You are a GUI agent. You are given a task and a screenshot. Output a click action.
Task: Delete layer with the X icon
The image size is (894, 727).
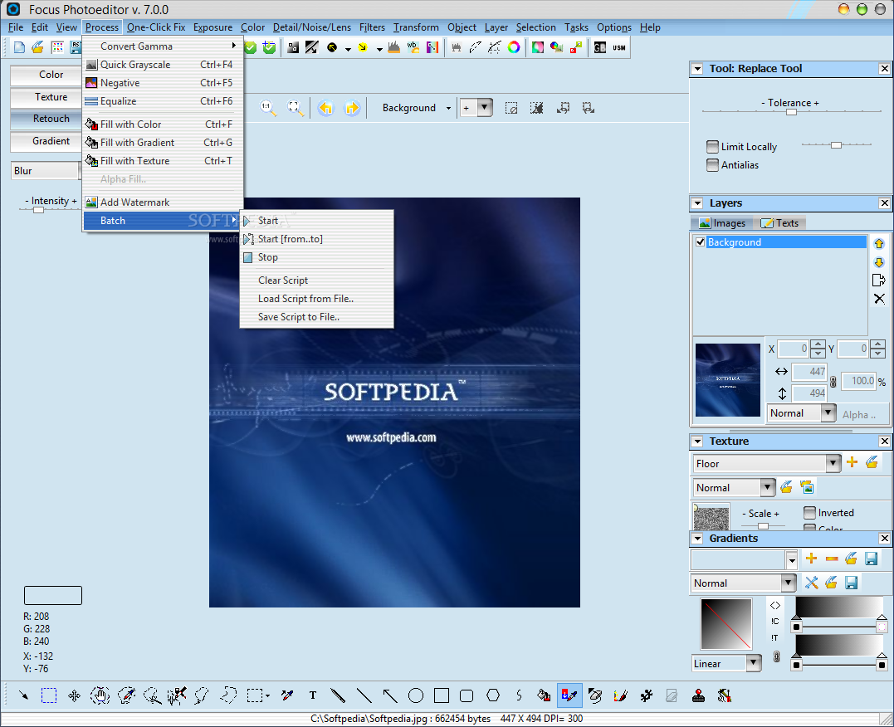(879, 299)
